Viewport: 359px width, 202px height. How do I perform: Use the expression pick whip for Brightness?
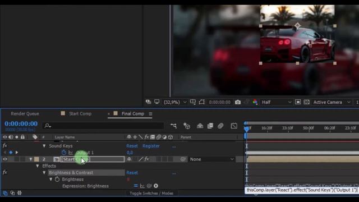pos(149,186)
